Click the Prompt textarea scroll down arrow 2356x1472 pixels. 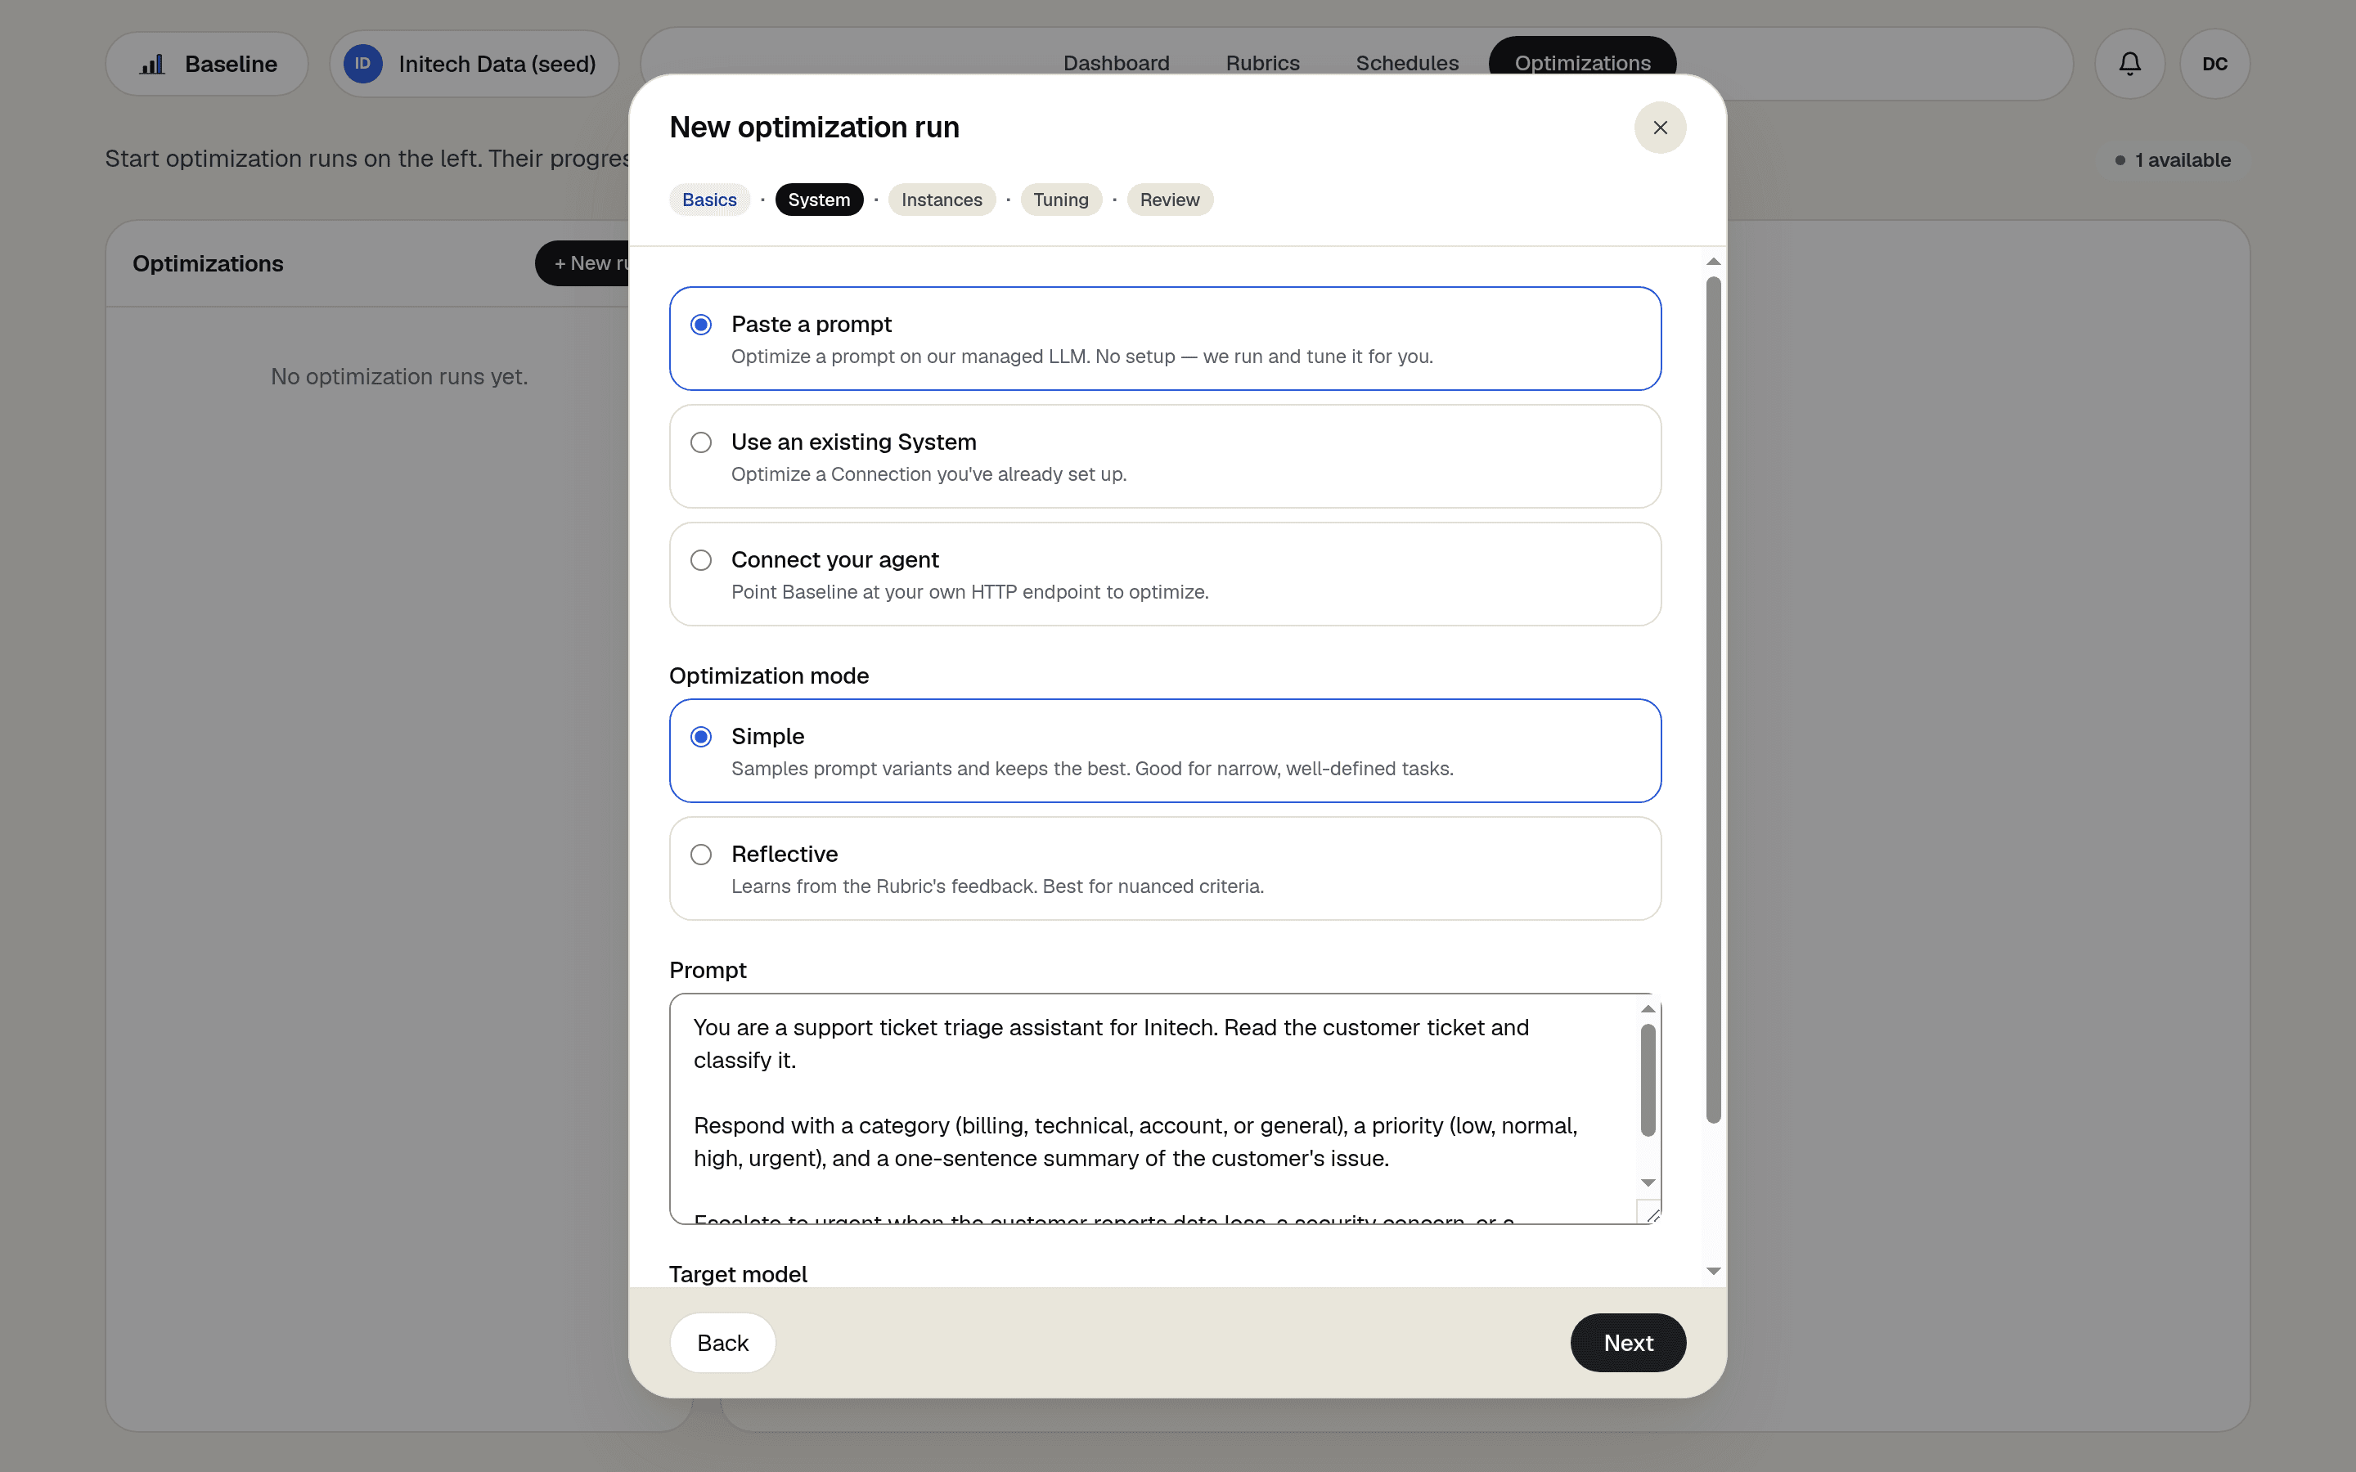[1648, 1183]
